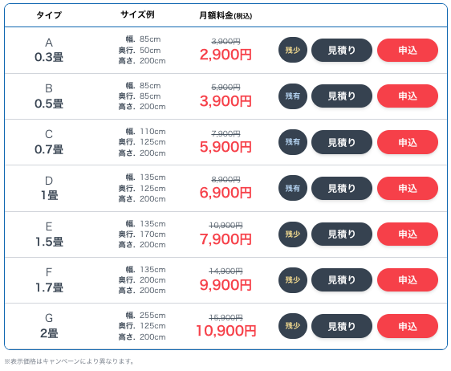The width and height of the screenshot is (451, 371).
Task: Open 見積り for type C 0.7畳
Action: (x=342, y=142)
